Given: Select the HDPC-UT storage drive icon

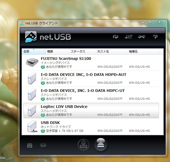Looking at the screenshot, I should [x=32, y=94].
